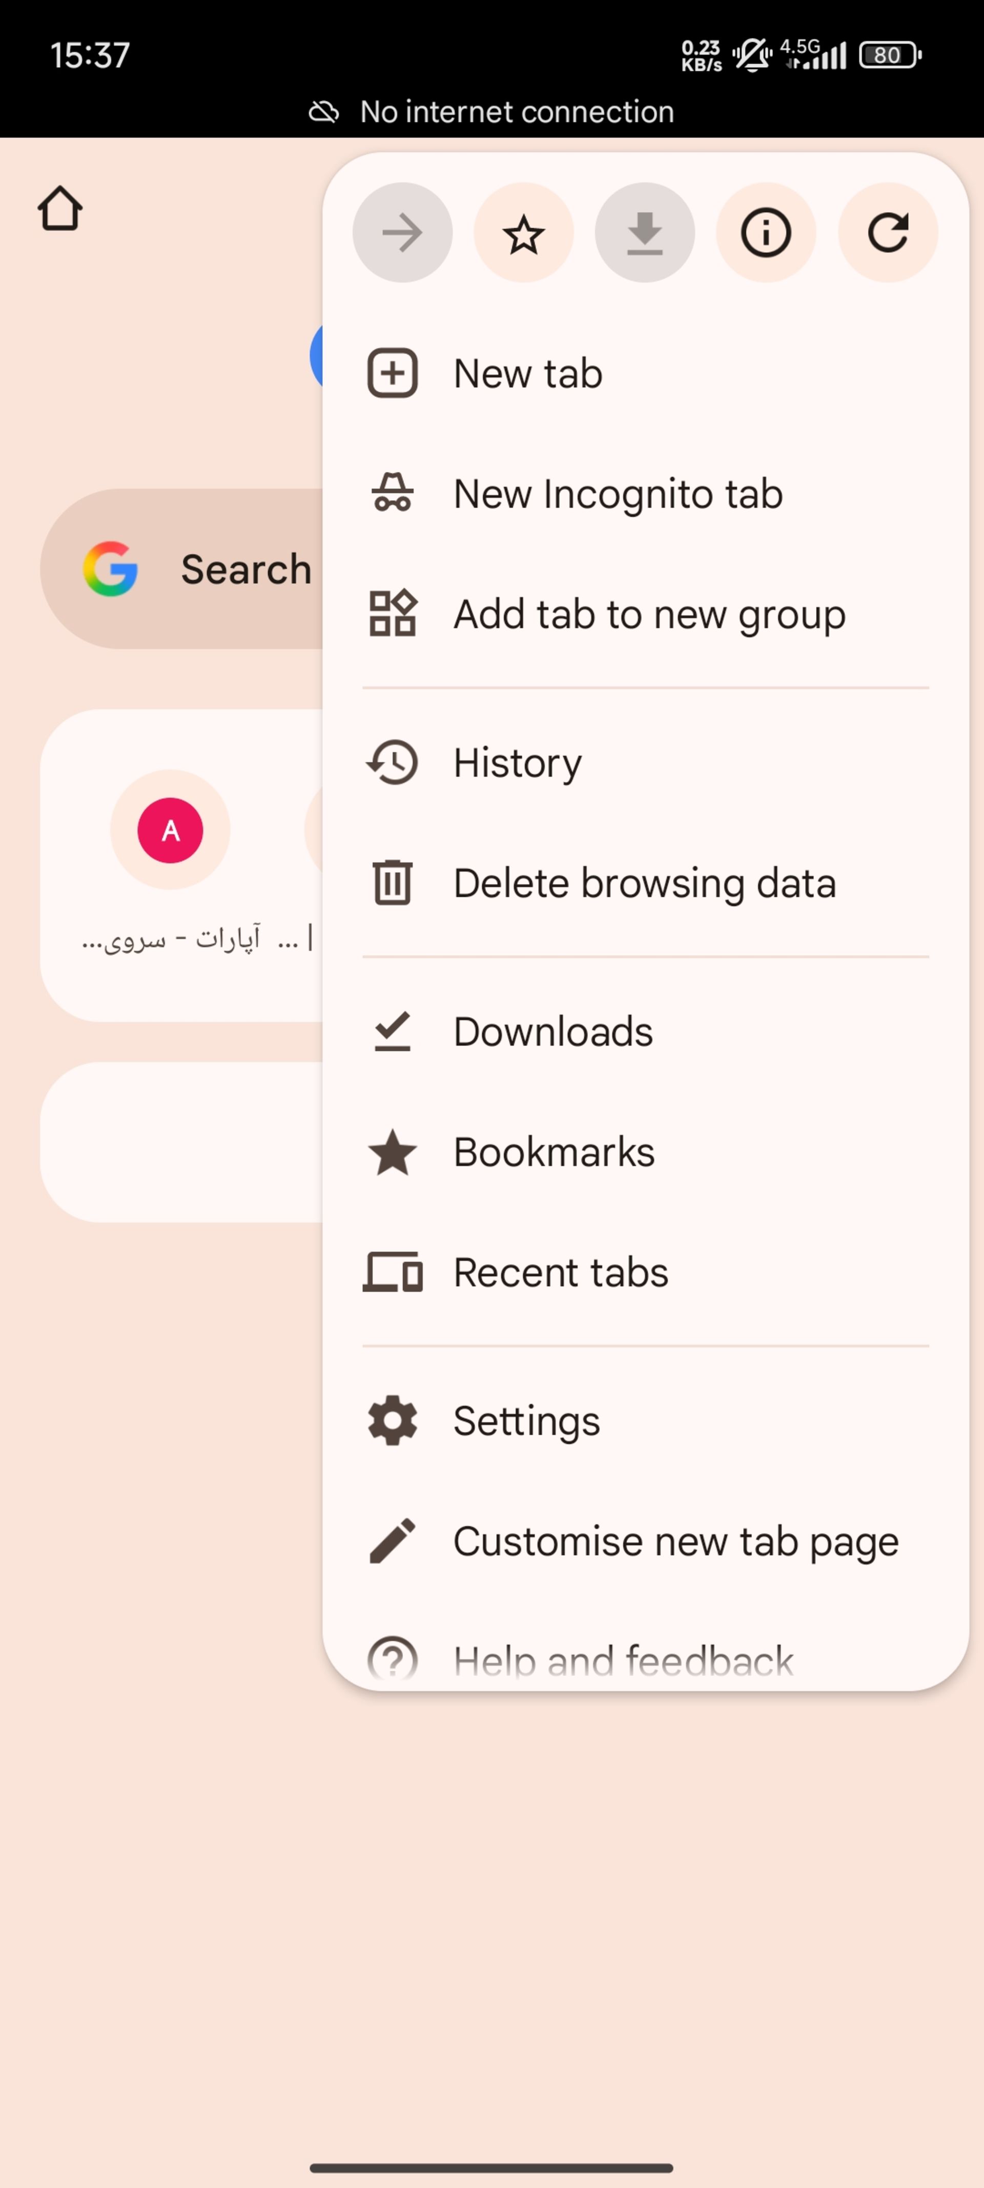Tap the forward navigation arrow icon

click(402, 233)
